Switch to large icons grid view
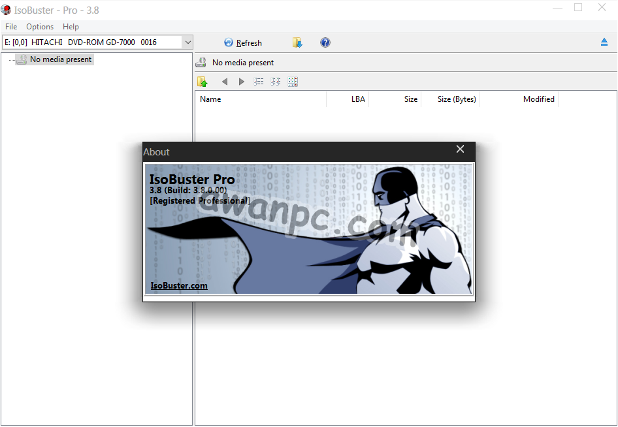 click(293, 82)
